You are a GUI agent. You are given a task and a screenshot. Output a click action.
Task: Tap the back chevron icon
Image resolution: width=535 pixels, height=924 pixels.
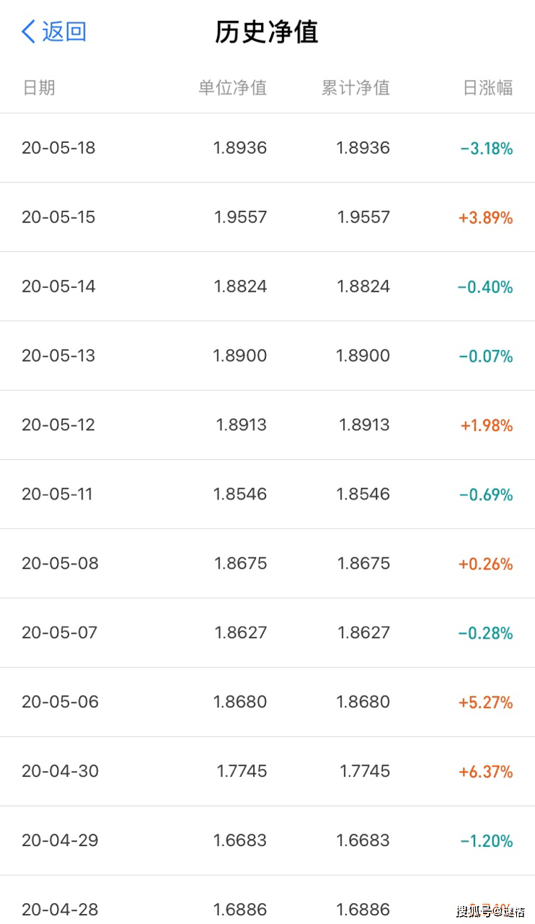coord(28,32)
